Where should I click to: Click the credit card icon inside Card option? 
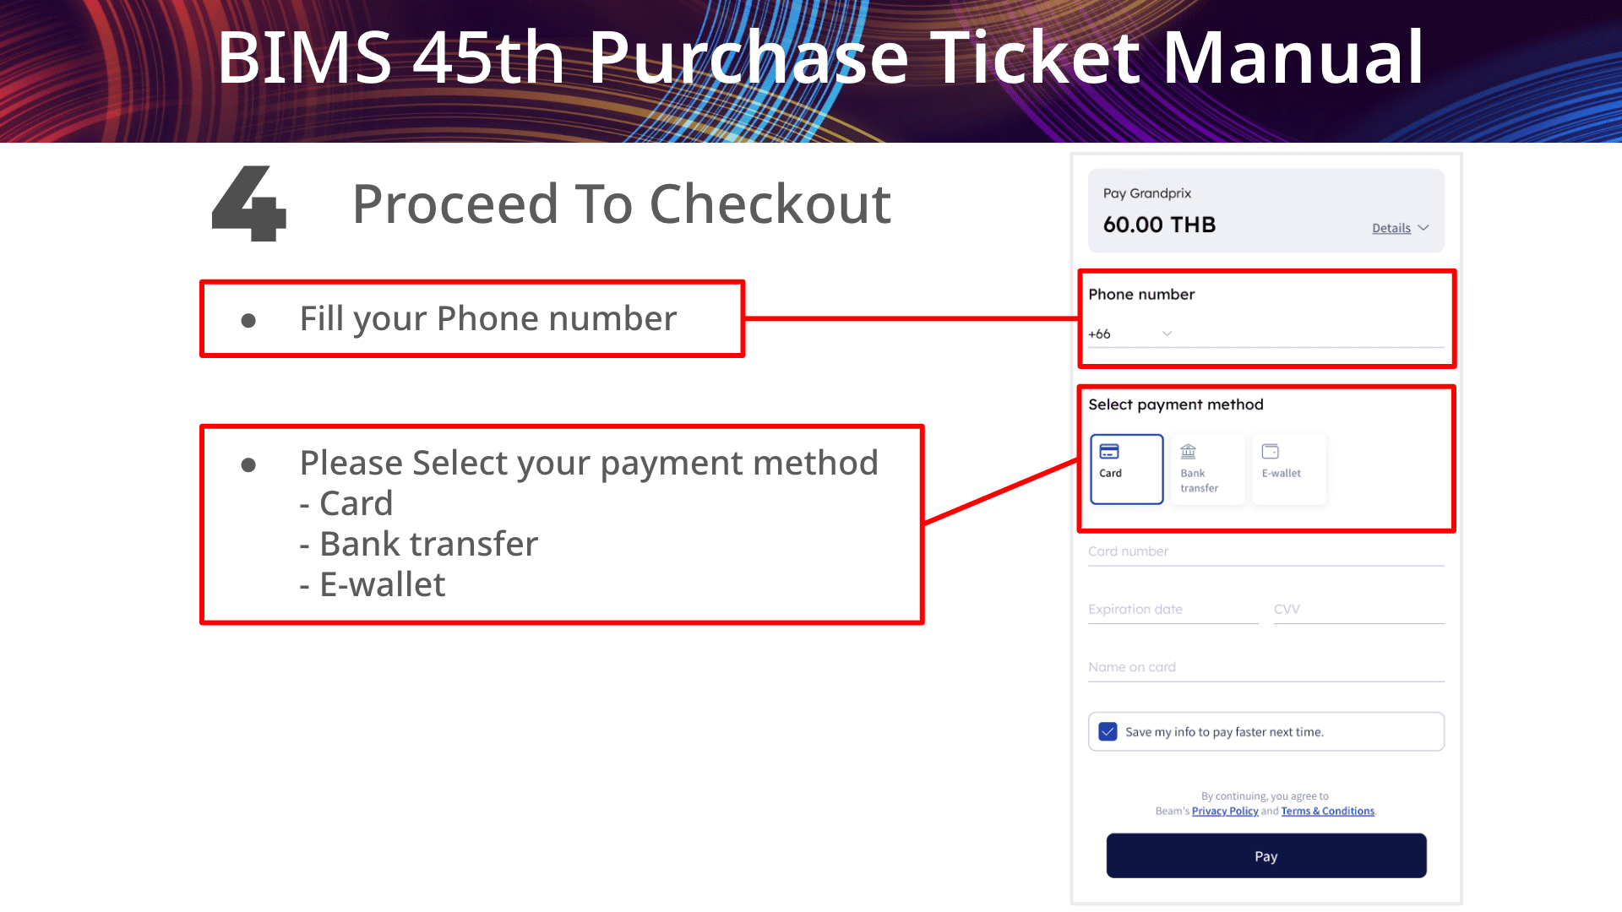click(1109, 453)
